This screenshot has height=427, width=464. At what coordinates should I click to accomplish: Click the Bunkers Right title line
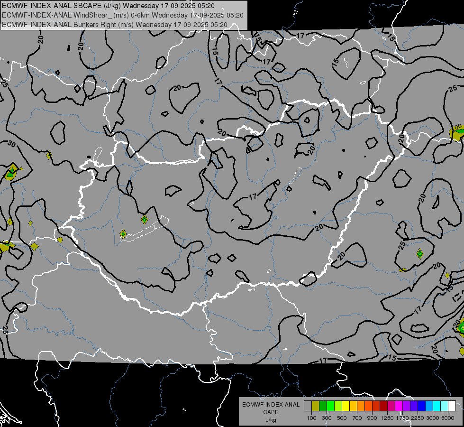115,25
